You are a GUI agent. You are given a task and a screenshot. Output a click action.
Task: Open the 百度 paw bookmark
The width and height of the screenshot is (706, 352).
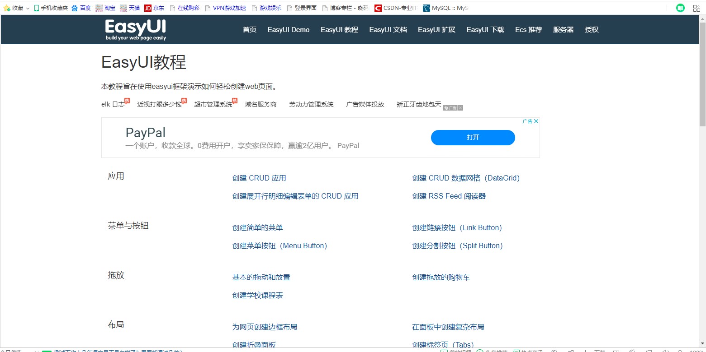(81, 8)
